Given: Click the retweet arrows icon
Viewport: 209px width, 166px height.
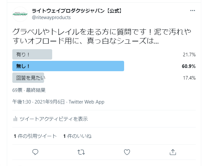Looking at the screenshot, I should pyautogui.click(x=81, y=152).
